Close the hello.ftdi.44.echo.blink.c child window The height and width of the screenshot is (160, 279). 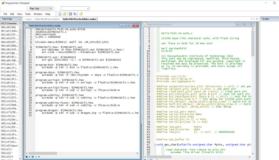pos(251,24)
